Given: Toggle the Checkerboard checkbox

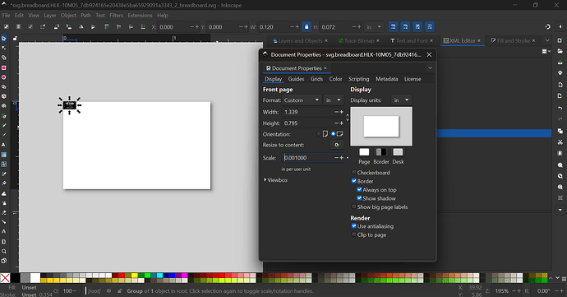Looking at the screenshot, I should 354,173.
